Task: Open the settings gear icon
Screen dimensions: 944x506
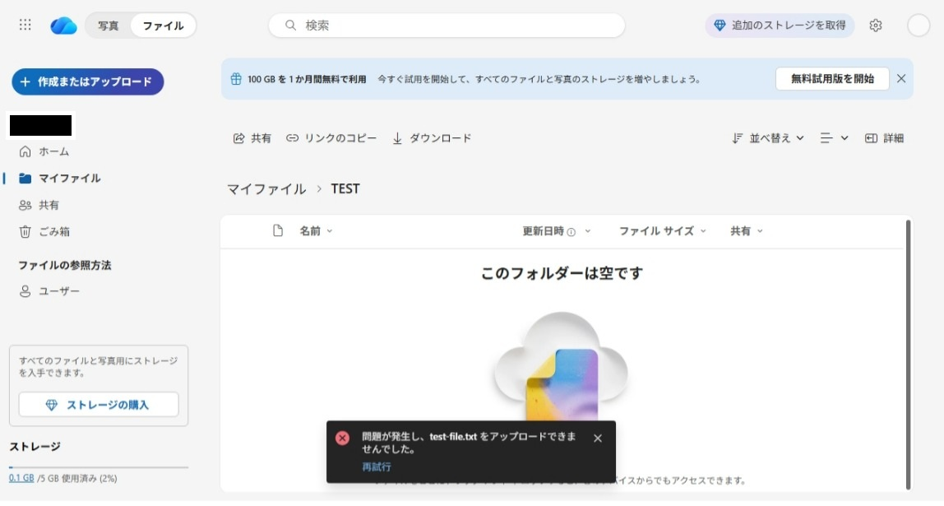Action: click(876, 26)
